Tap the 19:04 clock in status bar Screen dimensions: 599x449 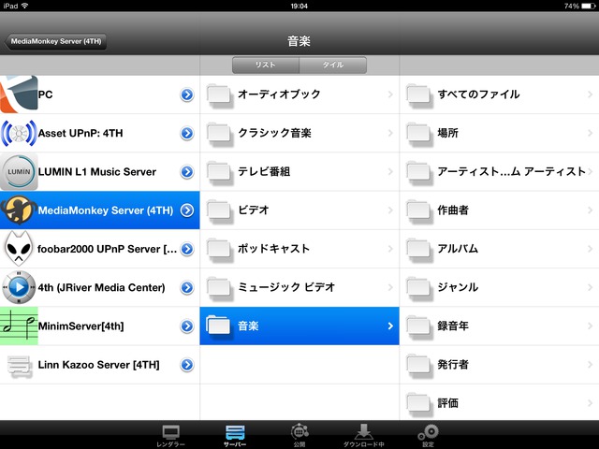click(x=299, y=6)
